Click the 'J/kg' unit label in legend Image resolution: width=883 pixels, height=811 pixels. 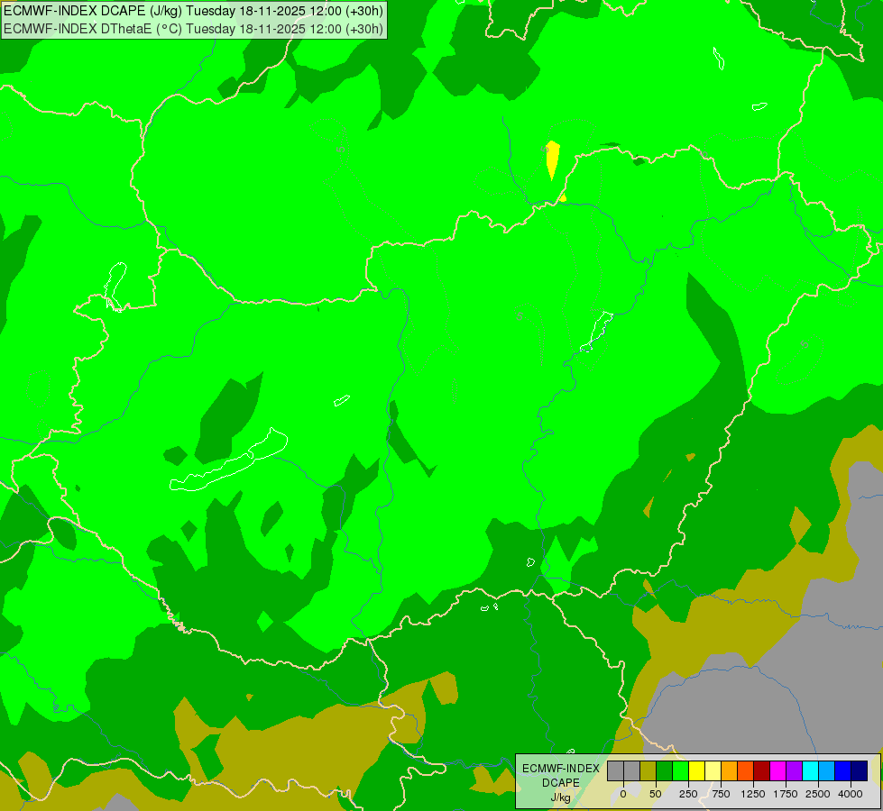click(x=560, y=797)
